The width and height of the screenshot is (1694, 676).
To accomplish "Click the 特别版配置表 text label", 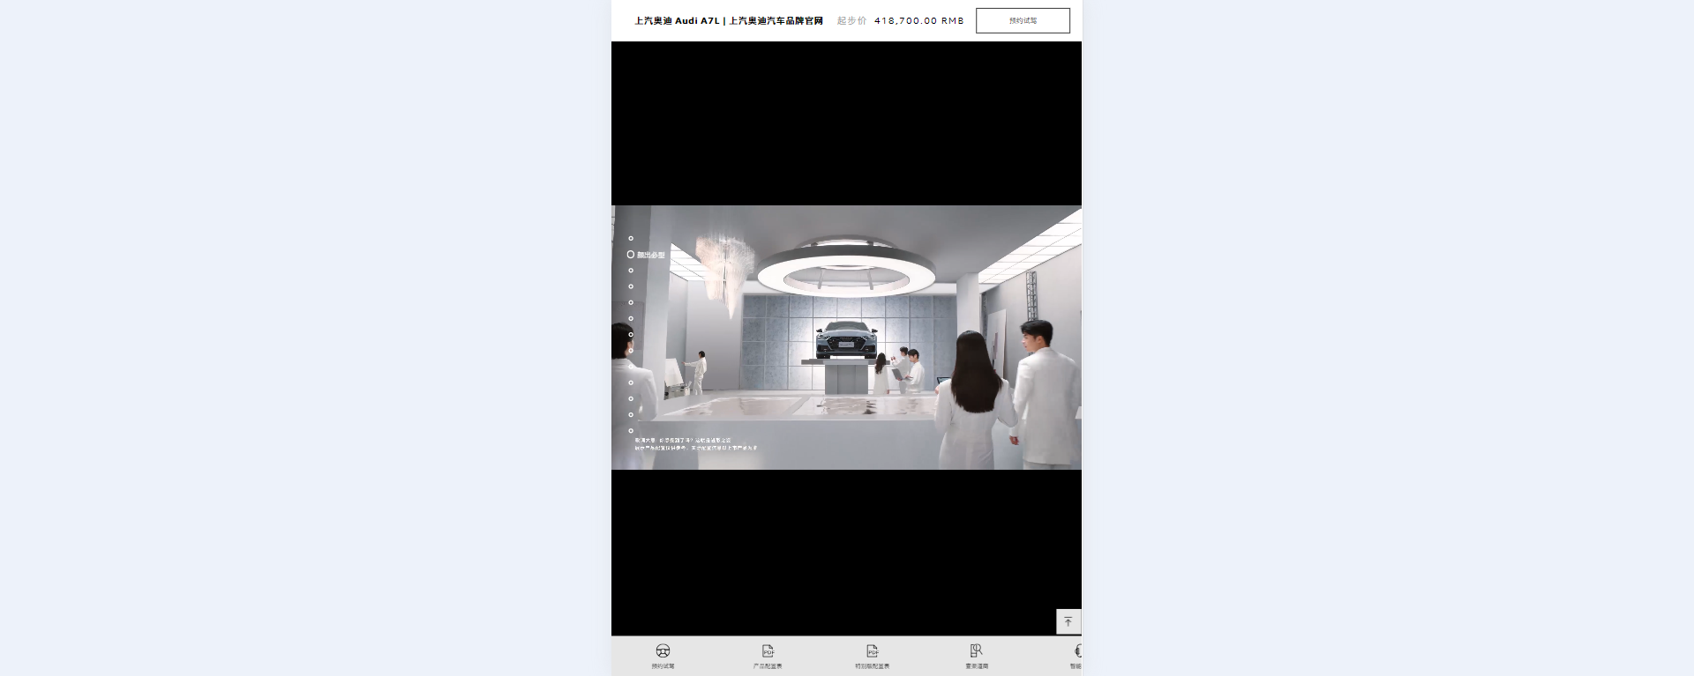I will coord(872,666).
